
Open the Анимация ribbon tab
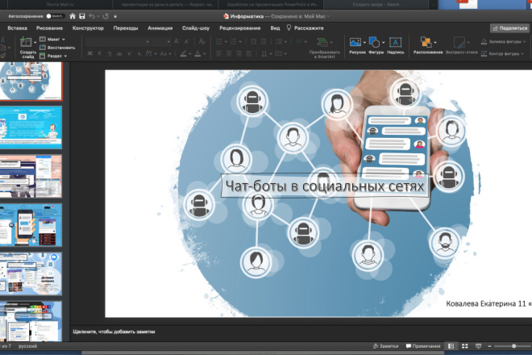160,28
